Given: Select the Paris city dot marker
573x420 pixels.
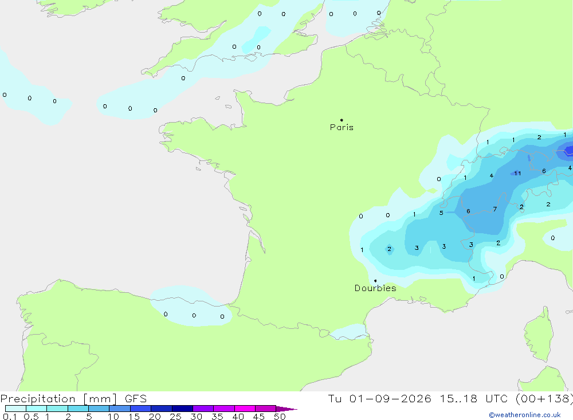Looking at the screenshot, I should tap(342, 120).
